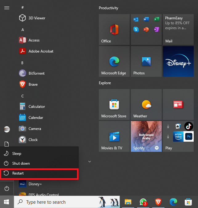Open File Explorer from the taskbar
The height and width of the screenshot is (208, 198).
pyautogui.click(x=128, y=202)
